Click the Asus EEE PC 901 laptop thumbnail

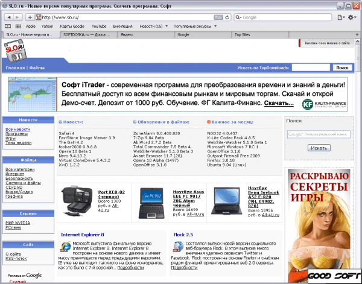[151, 203]
